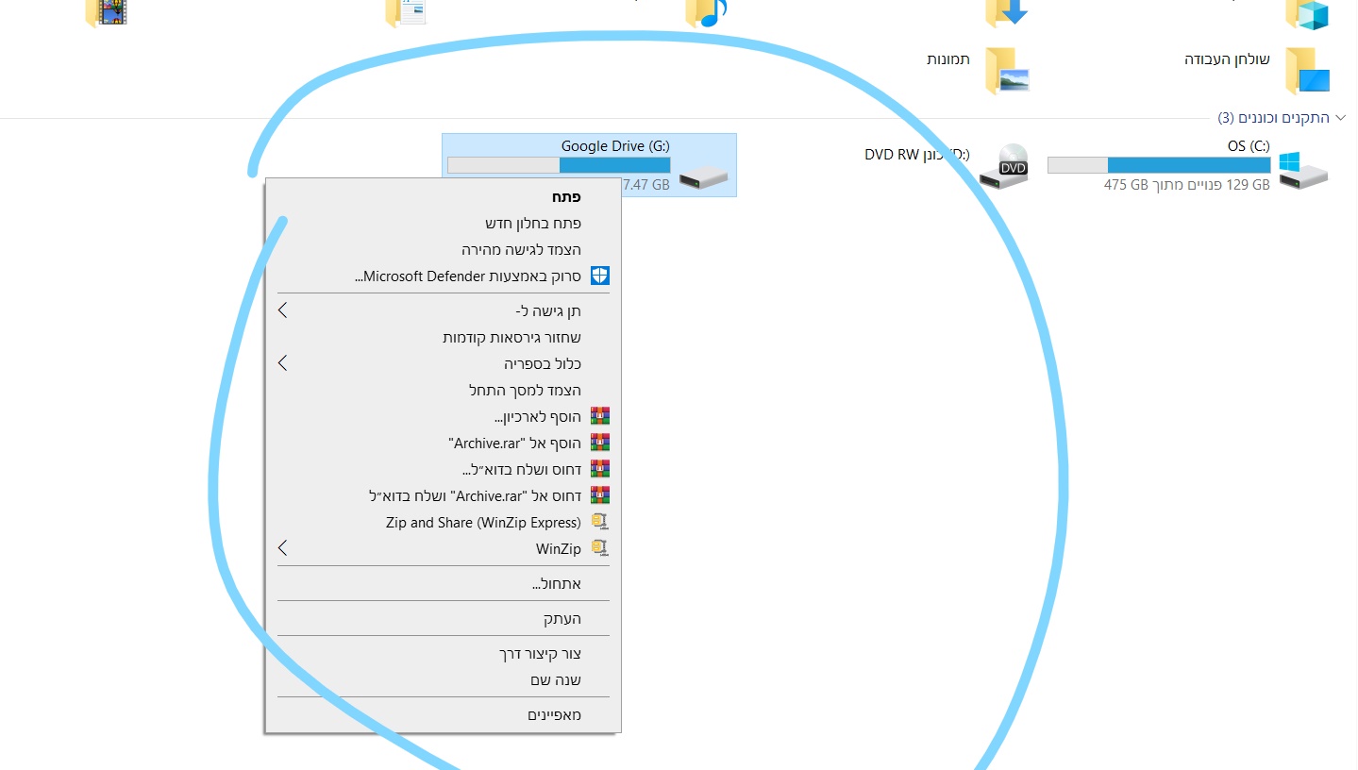
Task: Select the 3D Objects folder icon
Action: point(1307,13)
